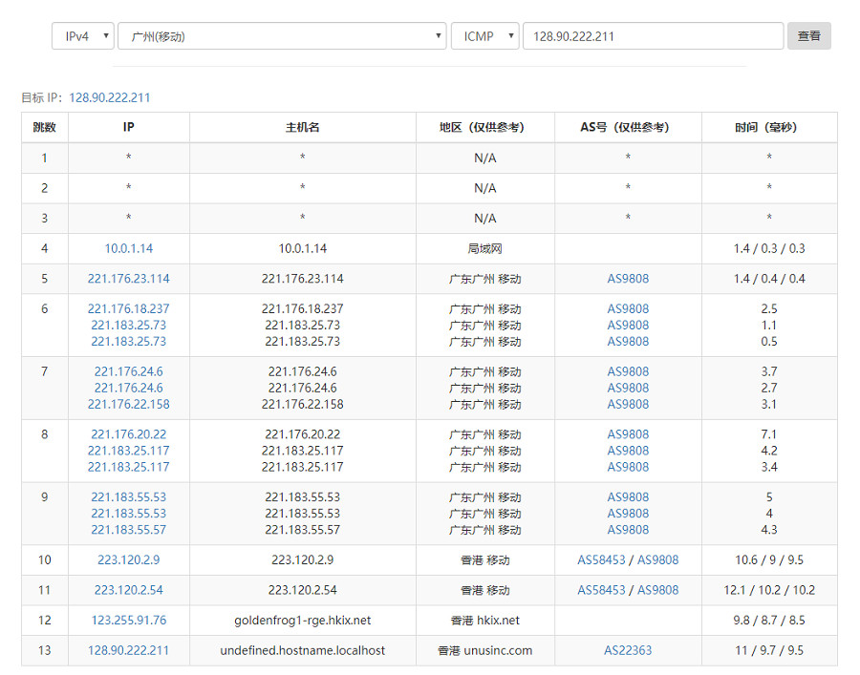Click the AS9808 link in hop 11
Viewport: 860px width, 675px height.
[x=657, y=590]
